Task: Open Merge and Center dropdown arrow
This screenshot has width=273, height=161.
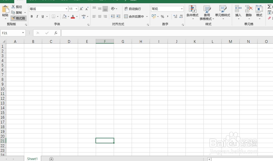Action: [147, 16]
